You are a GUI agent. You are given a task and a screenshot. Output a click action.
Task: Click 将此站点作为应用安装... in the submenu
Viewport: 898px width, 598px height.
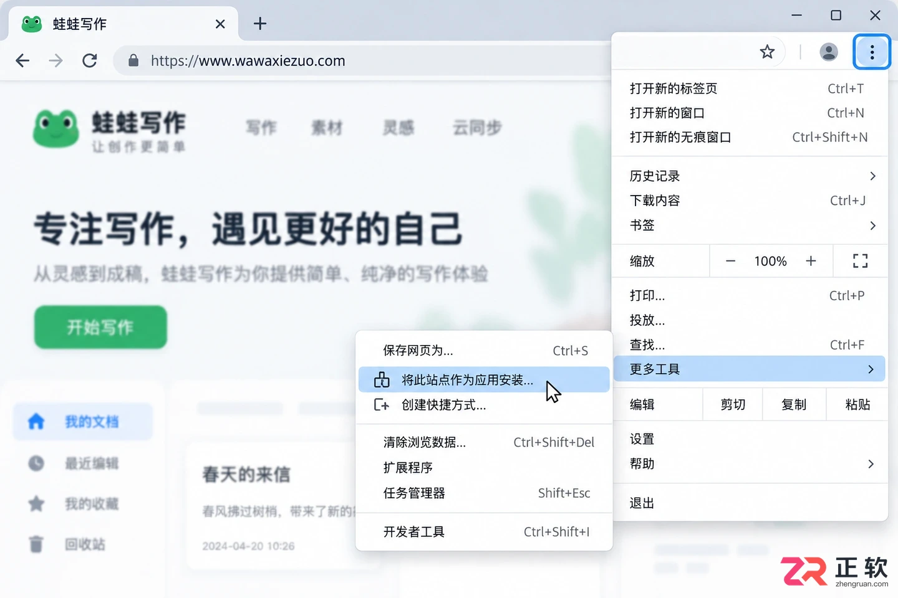coord(484,380)
